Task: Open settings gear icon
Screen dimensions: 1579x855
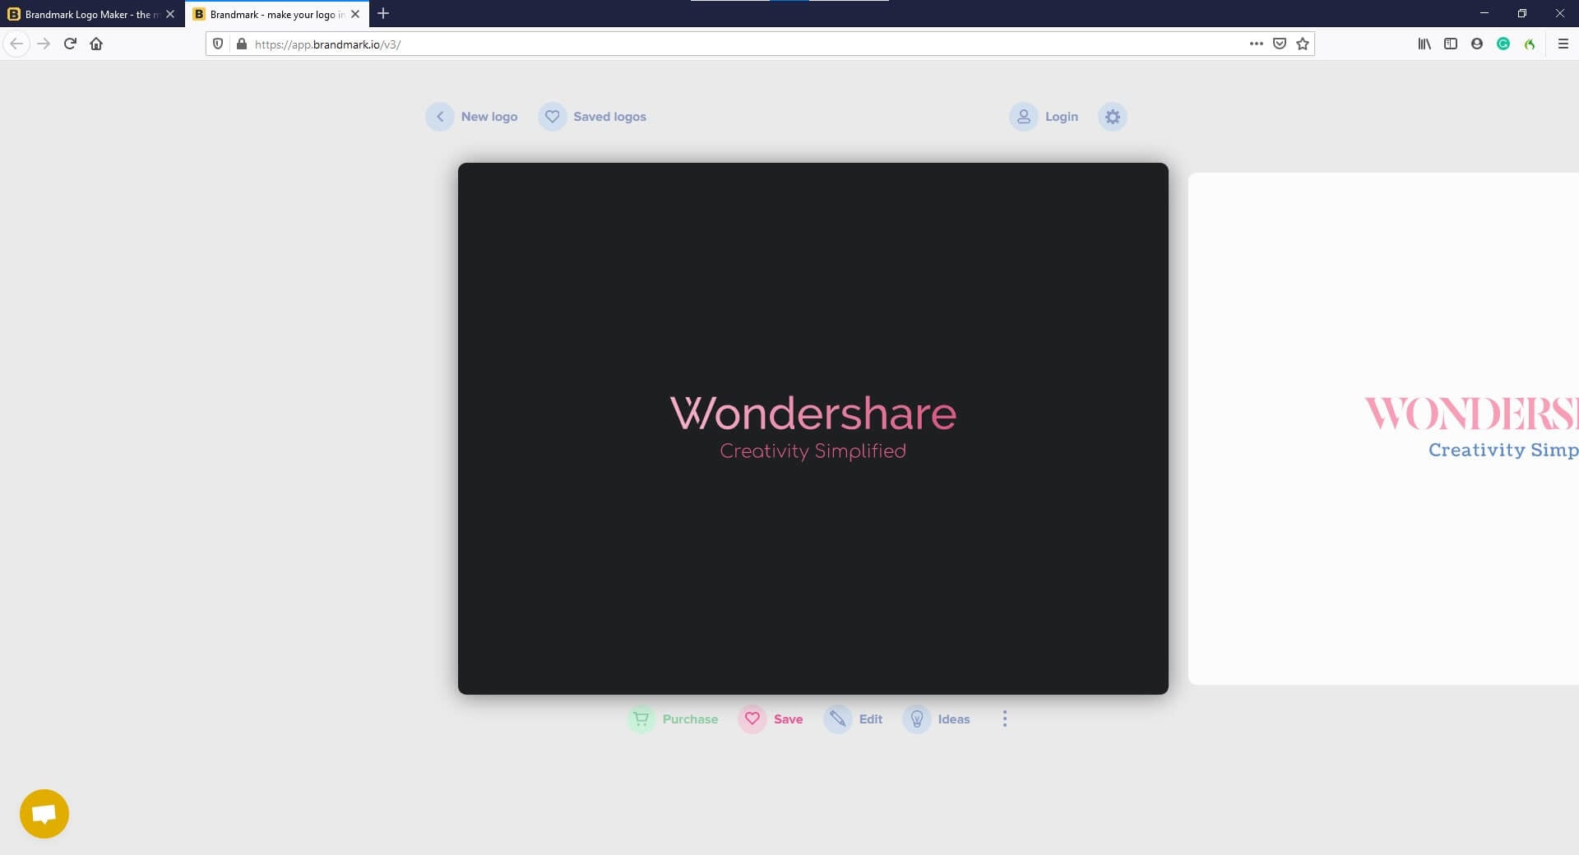Action: click(x=1113, y=117)
